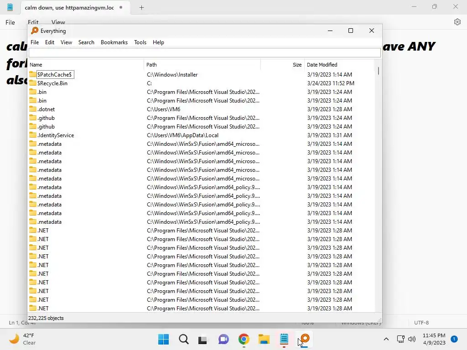Open the volume control in the system tray
The image size is (467, 350).
412,339
